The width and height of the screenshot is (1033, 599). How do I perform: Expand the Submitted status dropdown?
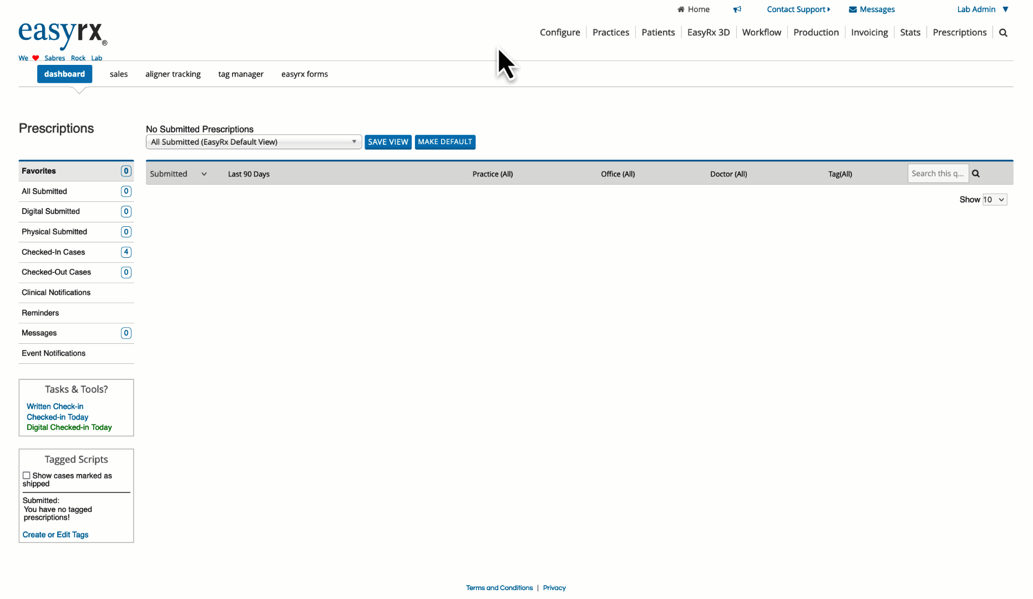tap(178, 174)
